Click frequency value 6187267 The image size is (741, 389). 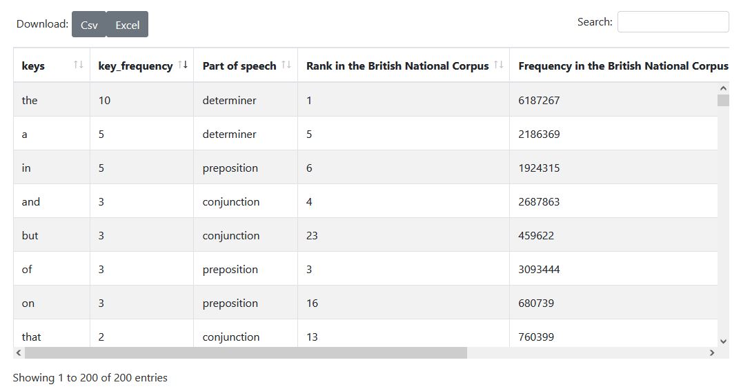click(539, 101)
